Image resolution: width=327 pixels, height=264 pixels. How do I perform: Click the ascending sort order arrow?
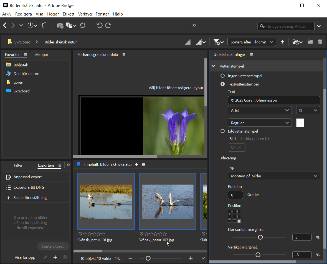tap(282, 42)
